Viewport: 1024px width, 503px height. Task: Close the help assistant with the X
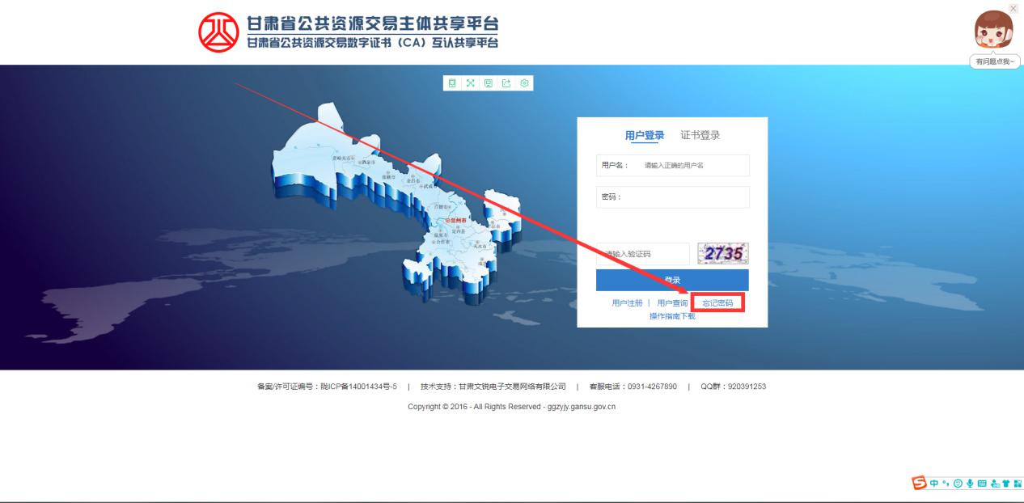1013,7
